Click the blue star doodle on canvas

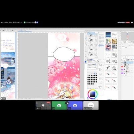coord(72,88)
